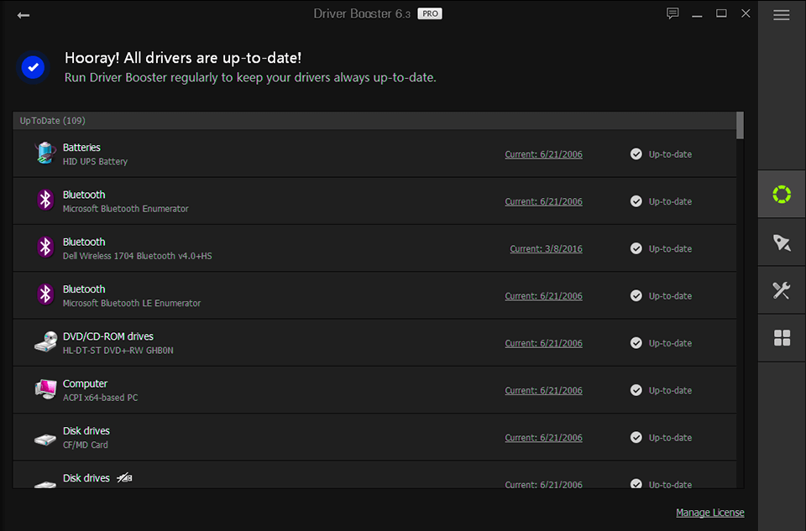Click the Up-to-date check for CF/MD Card

636,437
